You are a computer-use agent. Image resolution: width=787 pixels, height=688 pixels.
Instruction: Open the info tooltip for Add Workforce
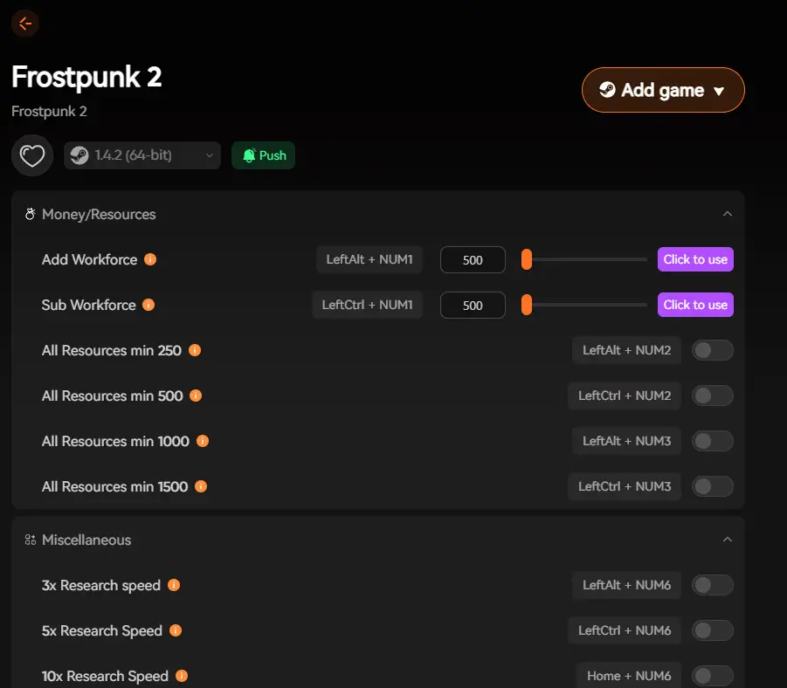148,259
